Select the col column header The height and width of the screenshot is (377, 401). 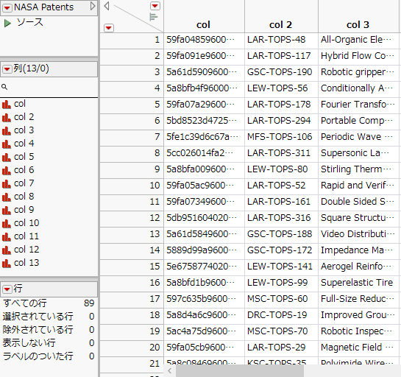pos(204,16)
